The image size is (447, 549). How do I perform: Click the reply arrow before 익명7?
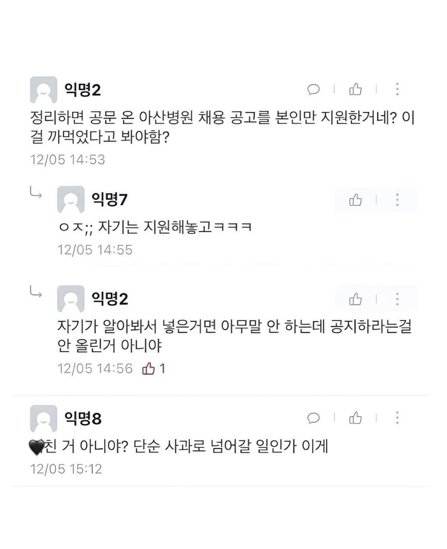(x=36, y=192)
